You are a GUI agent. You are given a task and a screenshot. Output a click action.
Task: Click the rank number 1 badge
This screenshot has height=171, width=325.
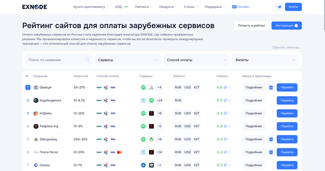[x=28, y=87]
